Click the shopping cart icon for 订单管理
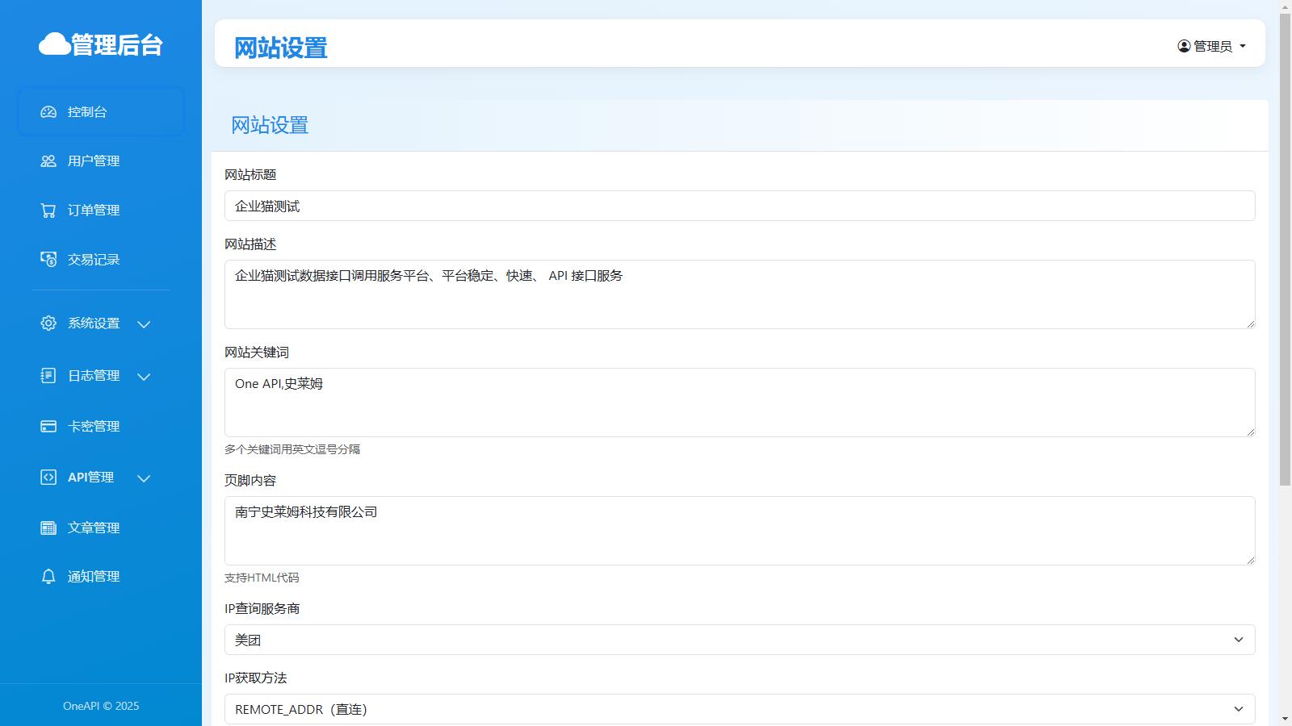Viewport: 1292px width, 726px height. 48,211
